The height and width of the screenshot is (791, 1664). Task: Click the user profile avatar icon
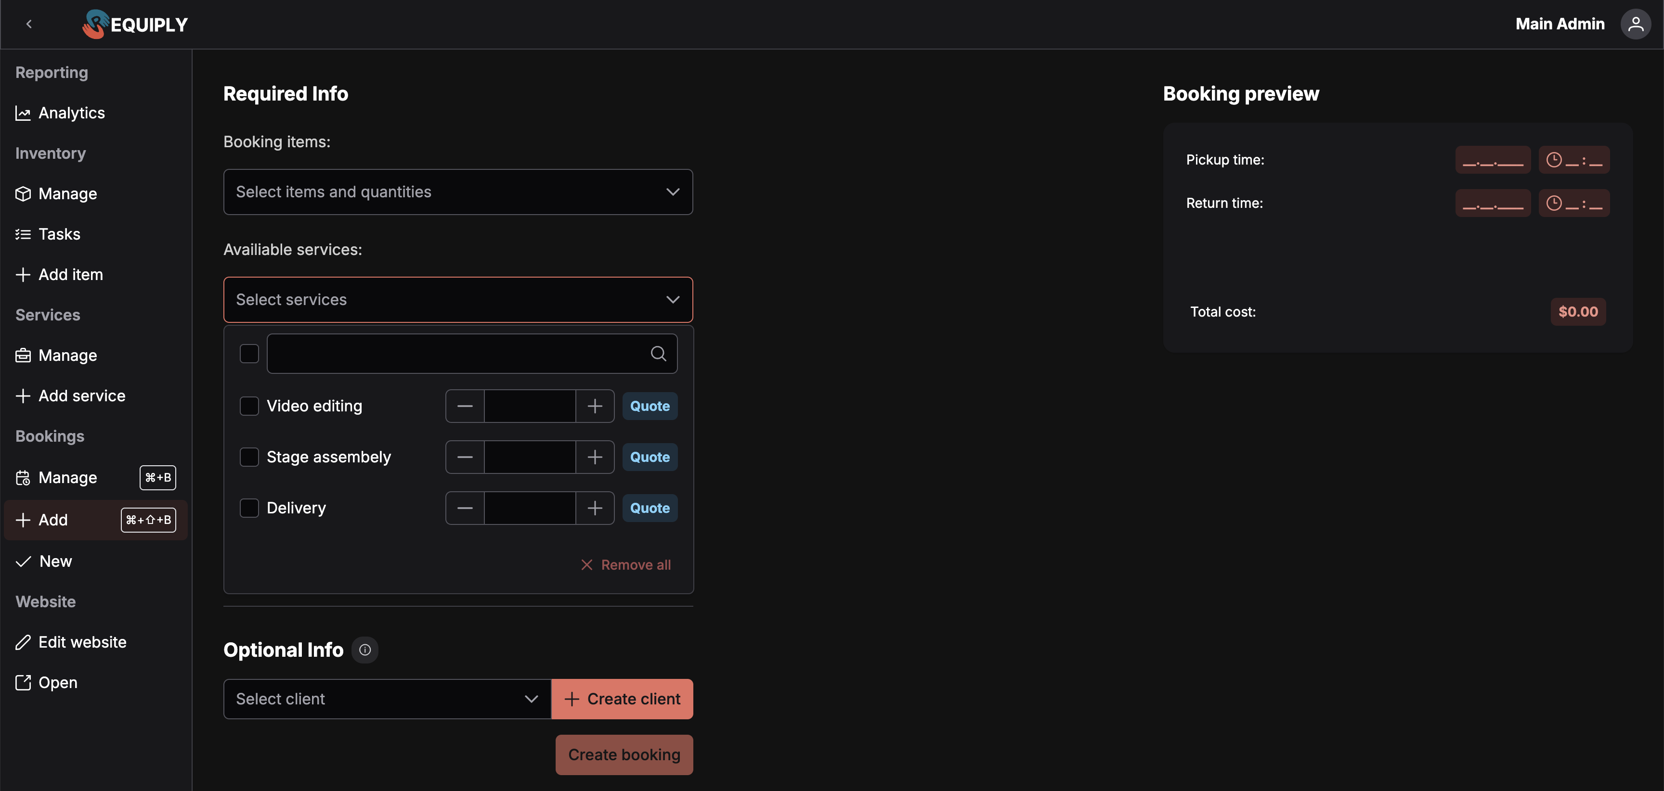1635,25
